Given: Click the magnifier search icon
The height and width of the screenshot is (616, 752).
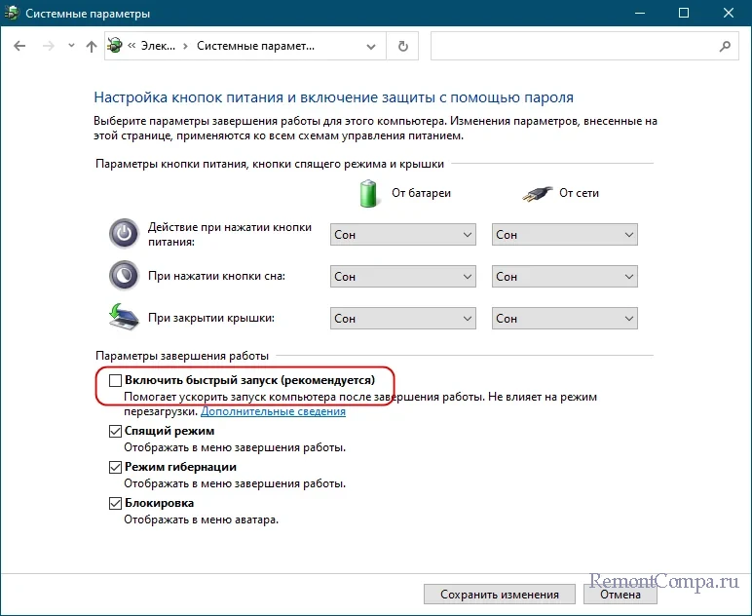Looking at the screenshot, I should point(725,46).
